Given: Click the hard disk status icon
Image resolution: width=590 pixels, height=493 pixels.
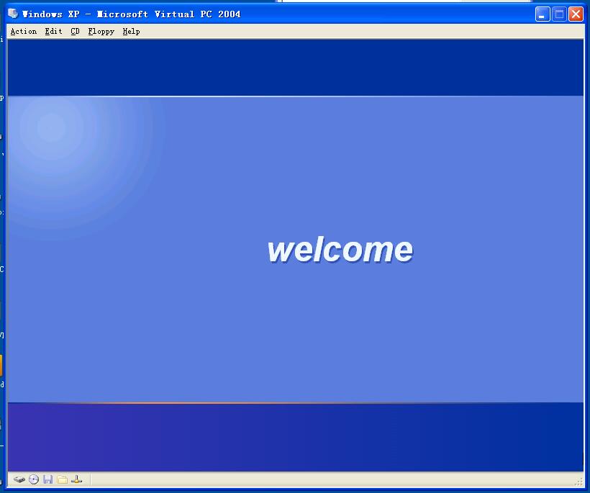Looking at the screenshot, I should pyautogui.click(x=19, y=479).
